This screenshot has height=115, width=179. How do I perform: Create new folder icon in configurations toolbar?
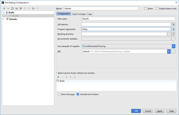[33, 8]
